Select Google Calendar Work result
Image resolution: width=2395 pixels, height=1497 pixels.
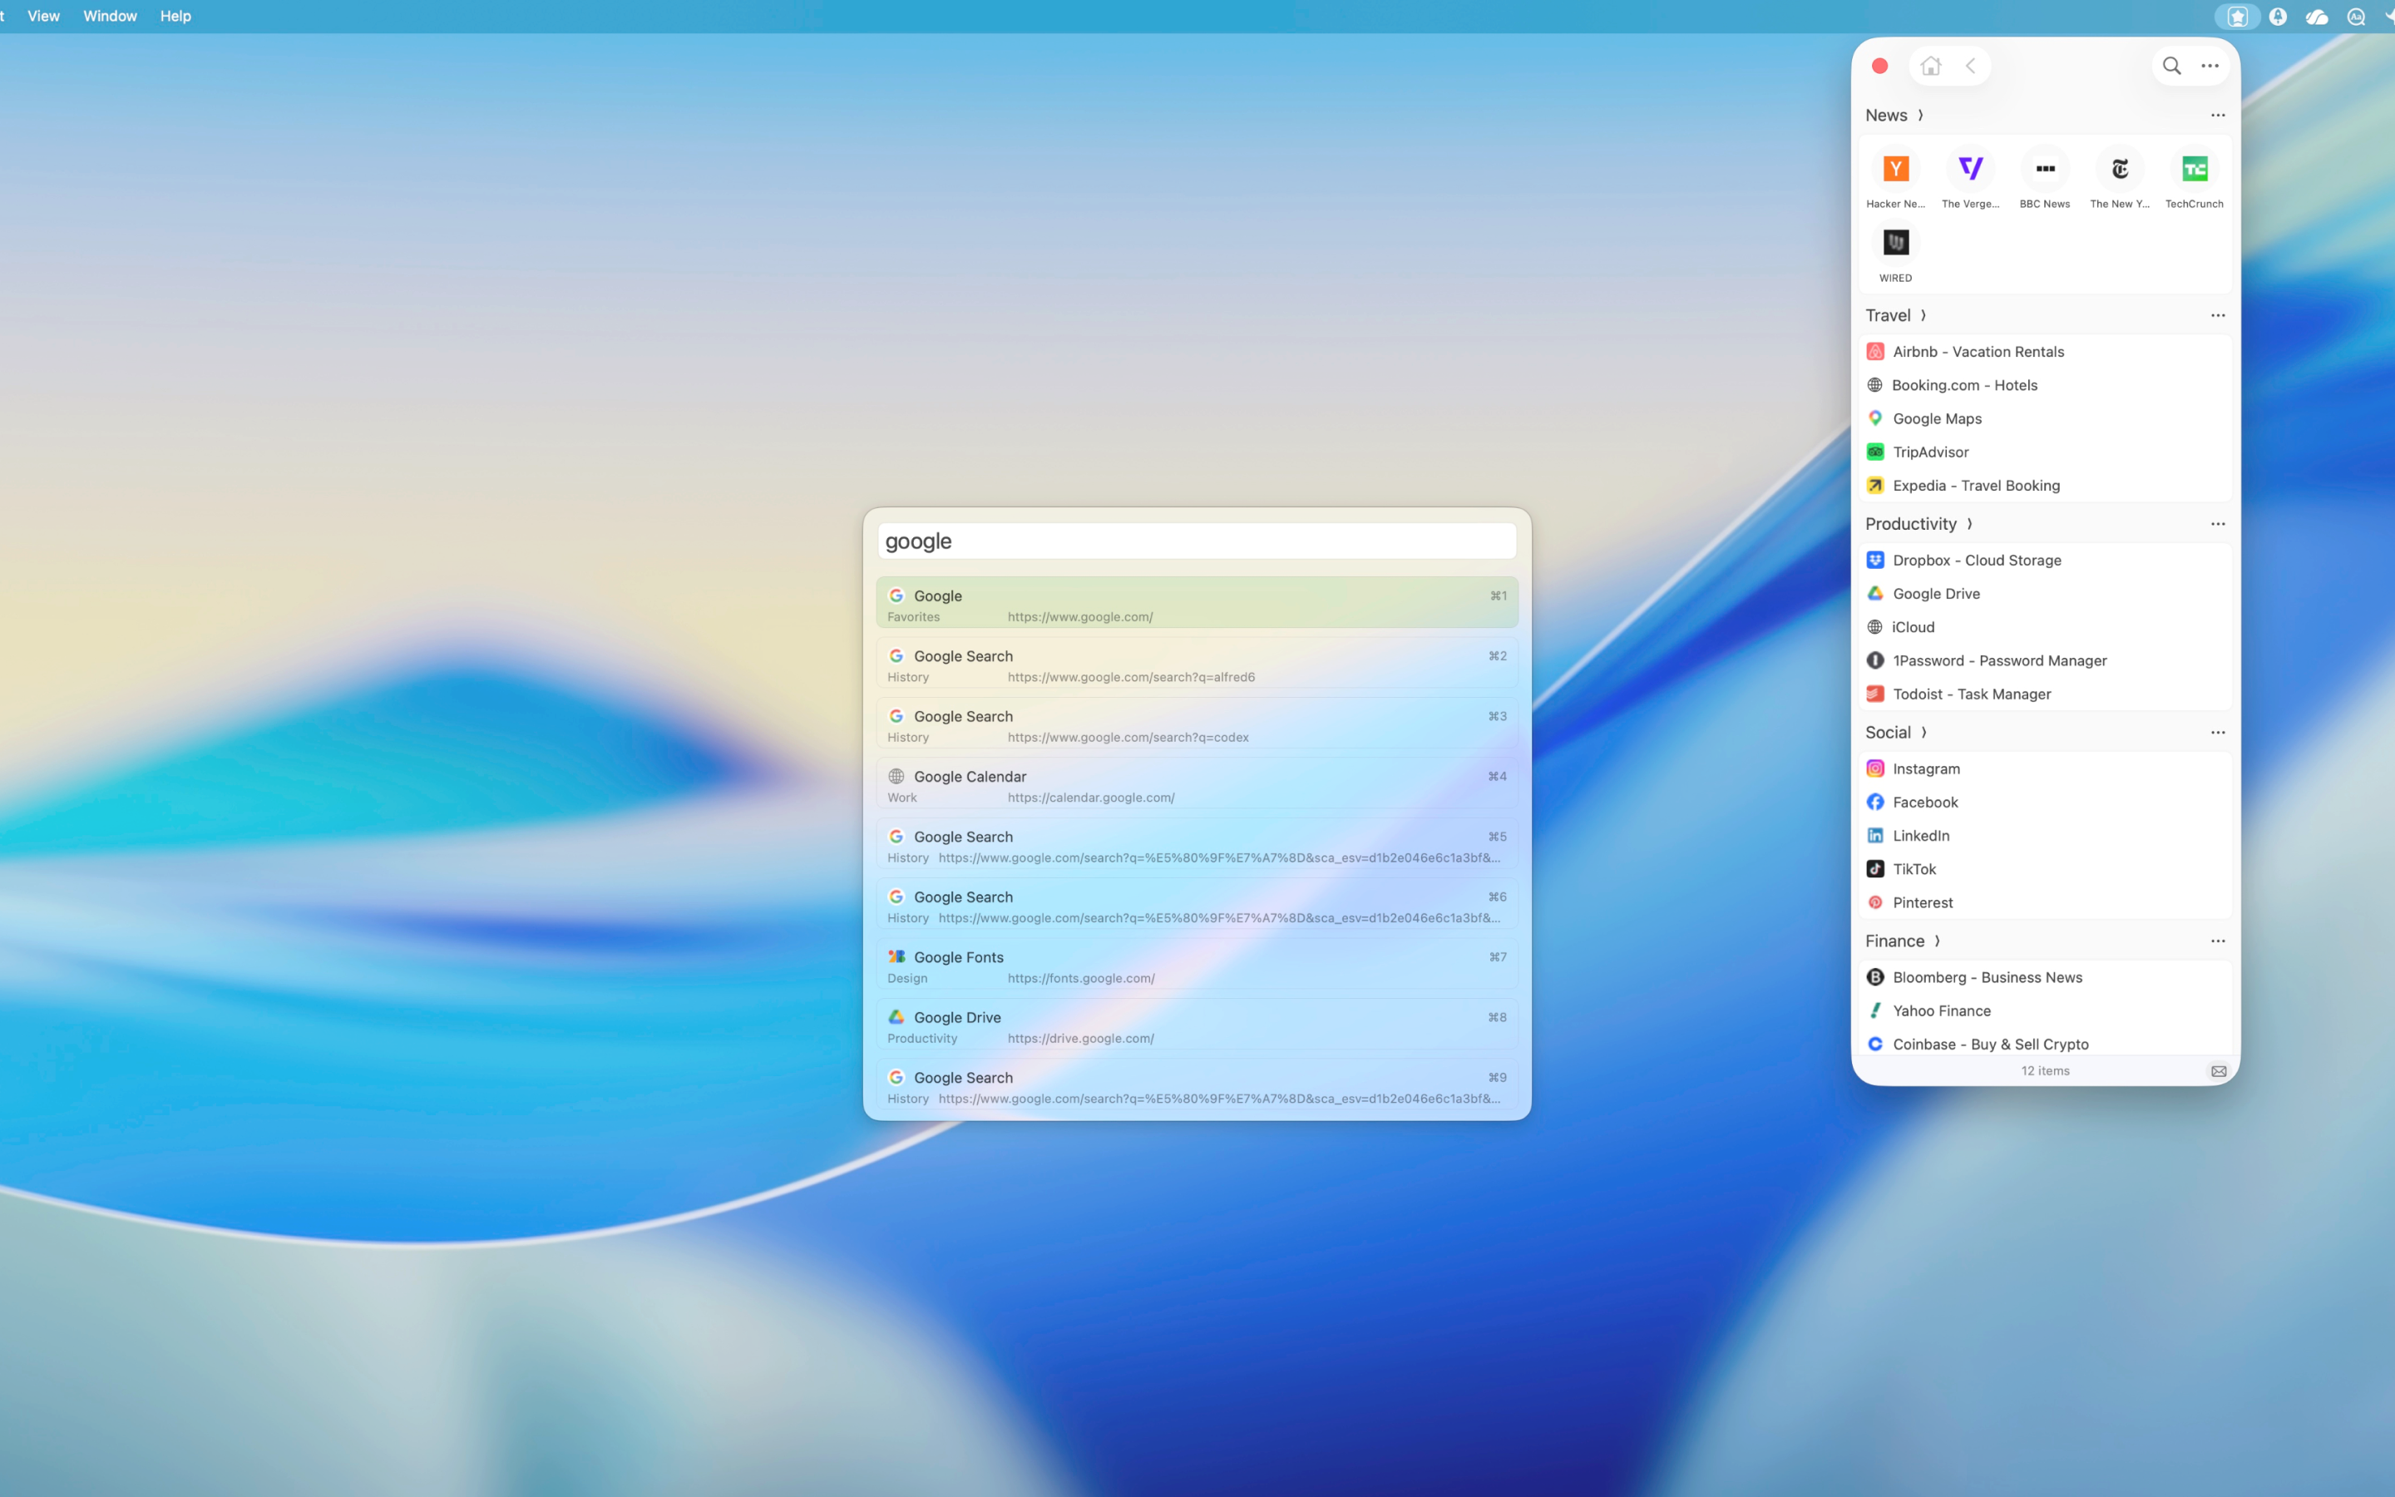[1197, 784]
